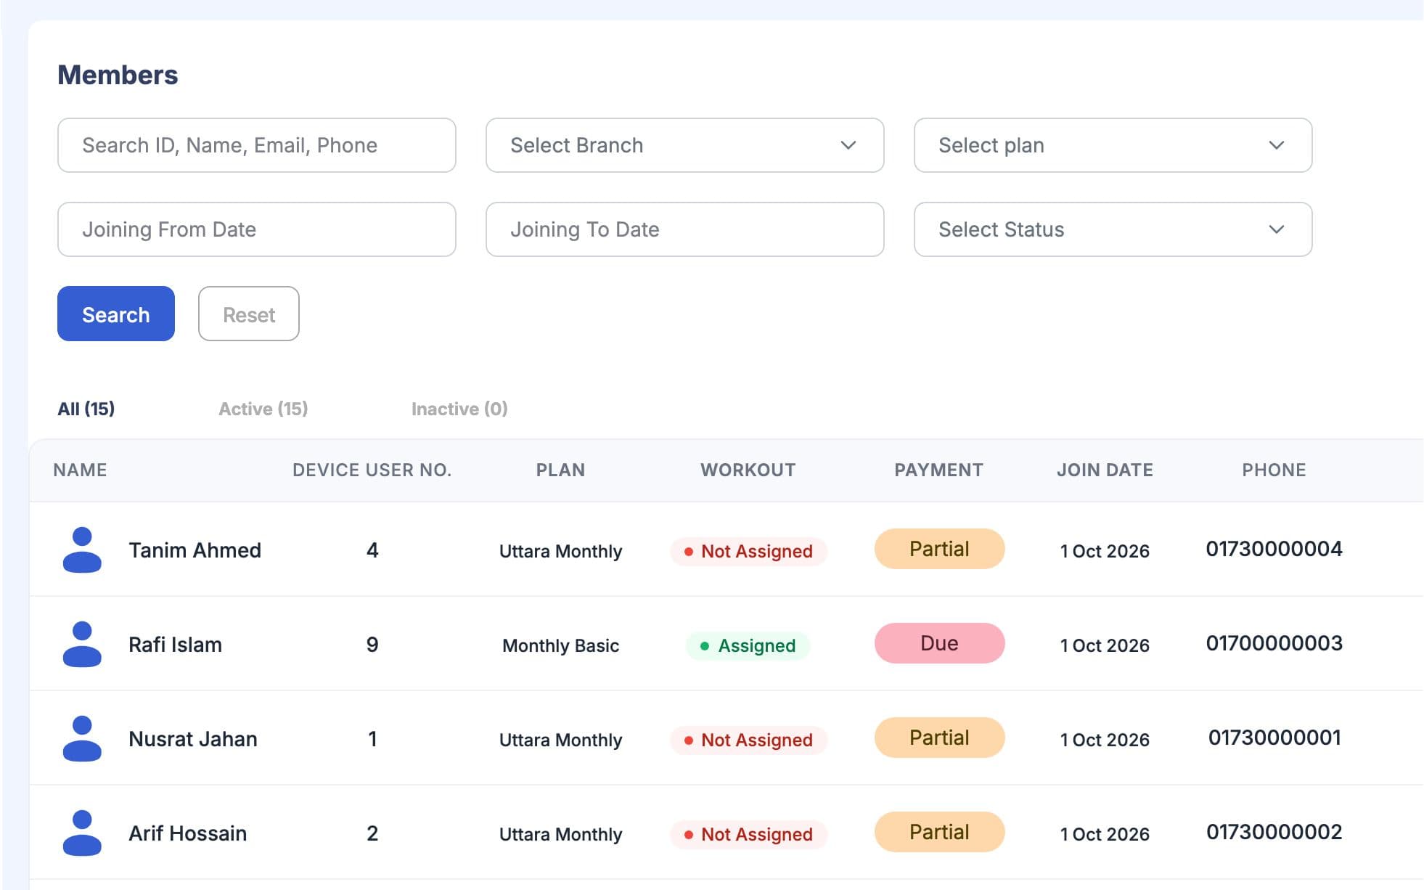Click the NAME column header
Screen dimensions: 1424x890
pos(80,470)
